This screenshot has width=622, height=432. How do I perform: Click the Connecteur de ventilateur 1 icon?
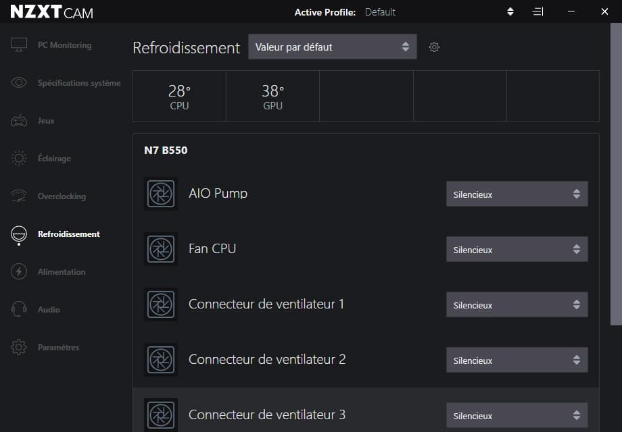point(161,304)
